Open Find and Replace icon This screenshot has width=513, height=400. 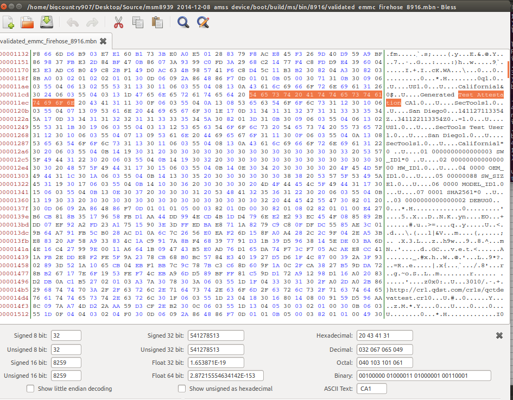[x=203, y=22]
